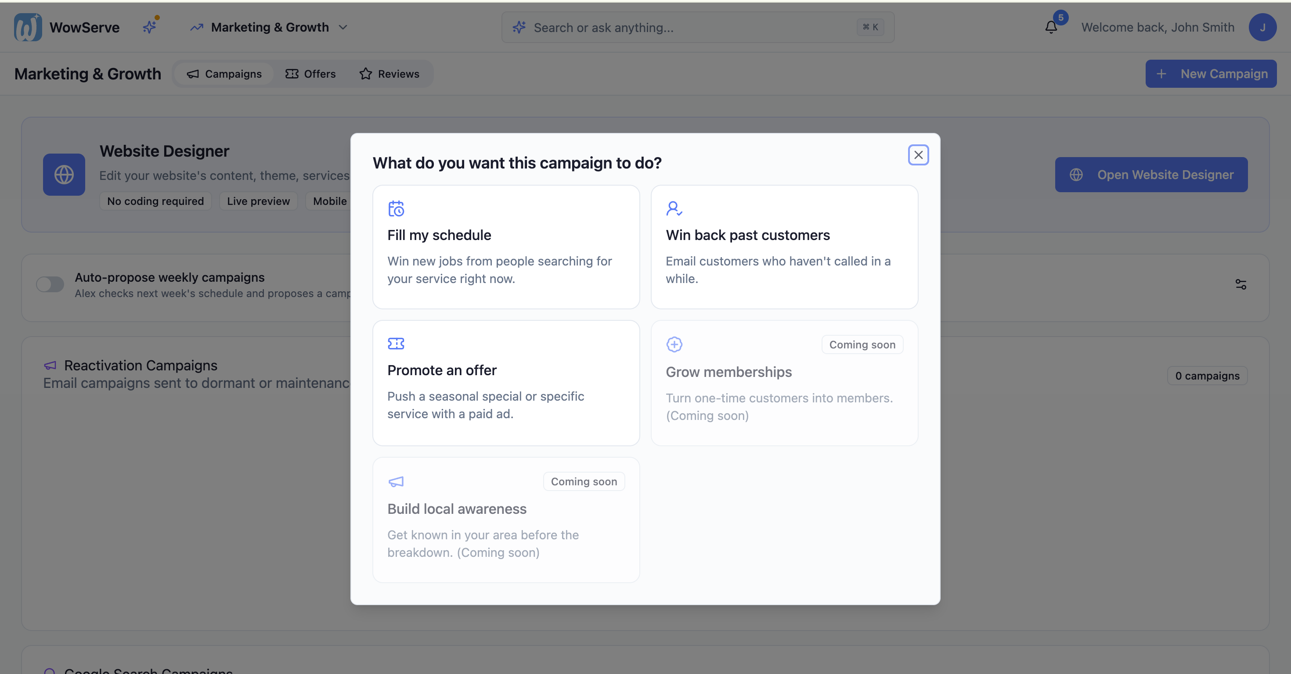Screen dimensions: 1291x674
Task: Switch to the Reviews tab
Action: tap(389, 74)
